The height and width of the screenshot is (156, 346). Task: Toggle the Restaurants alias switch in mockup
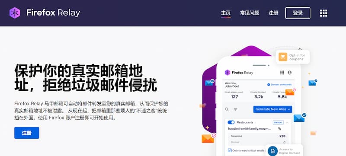(x=231, y=122)
